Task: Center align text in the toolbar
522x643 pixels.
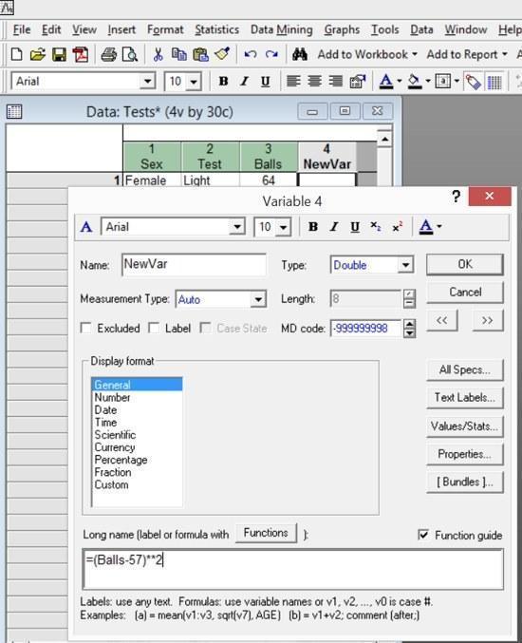Action: point(315,81)
